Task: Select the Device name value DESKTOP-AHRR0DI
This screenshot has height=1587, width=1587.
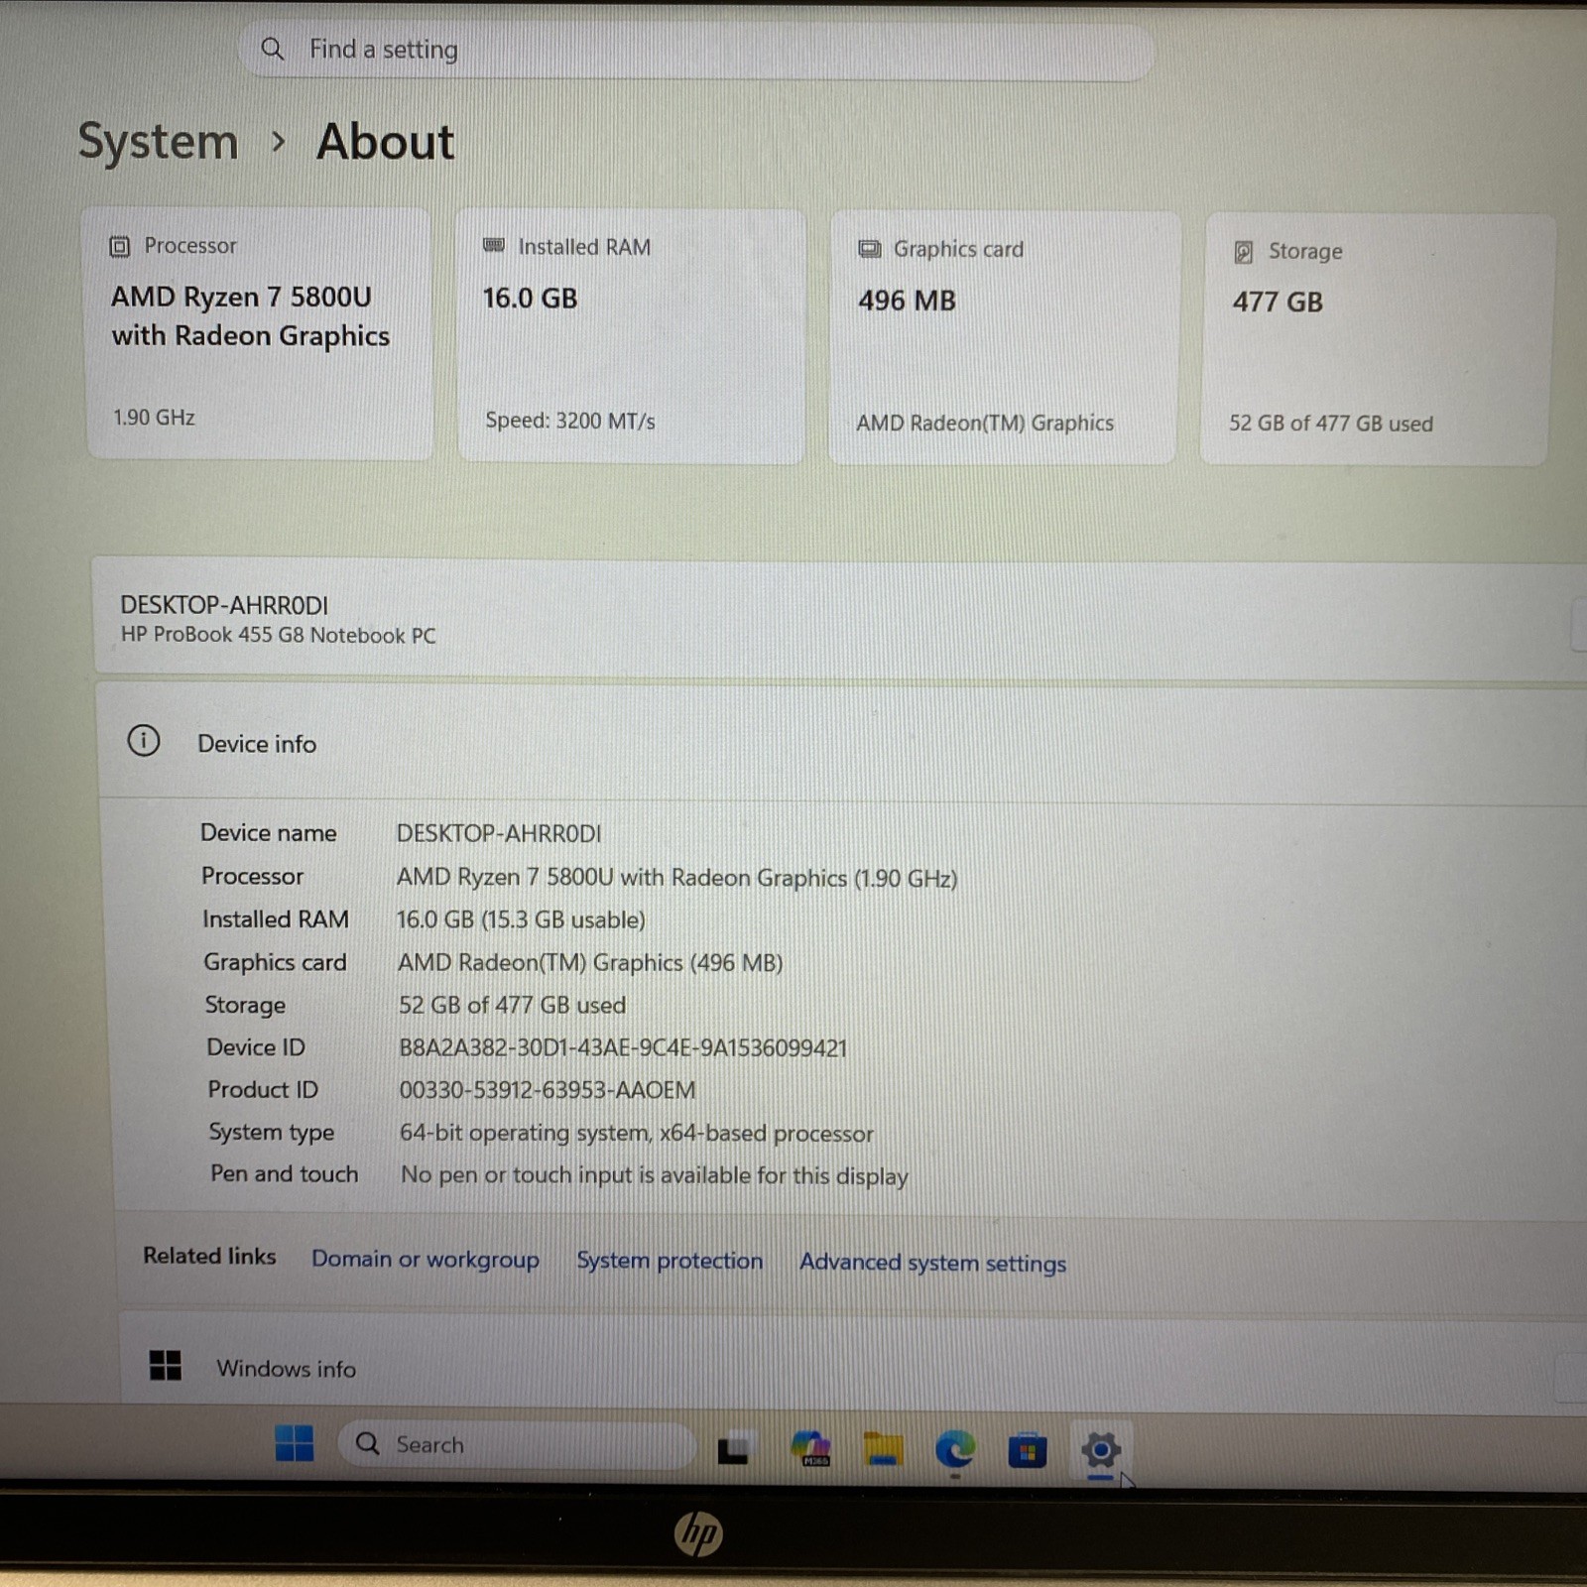Action: [x=499, y=833]
